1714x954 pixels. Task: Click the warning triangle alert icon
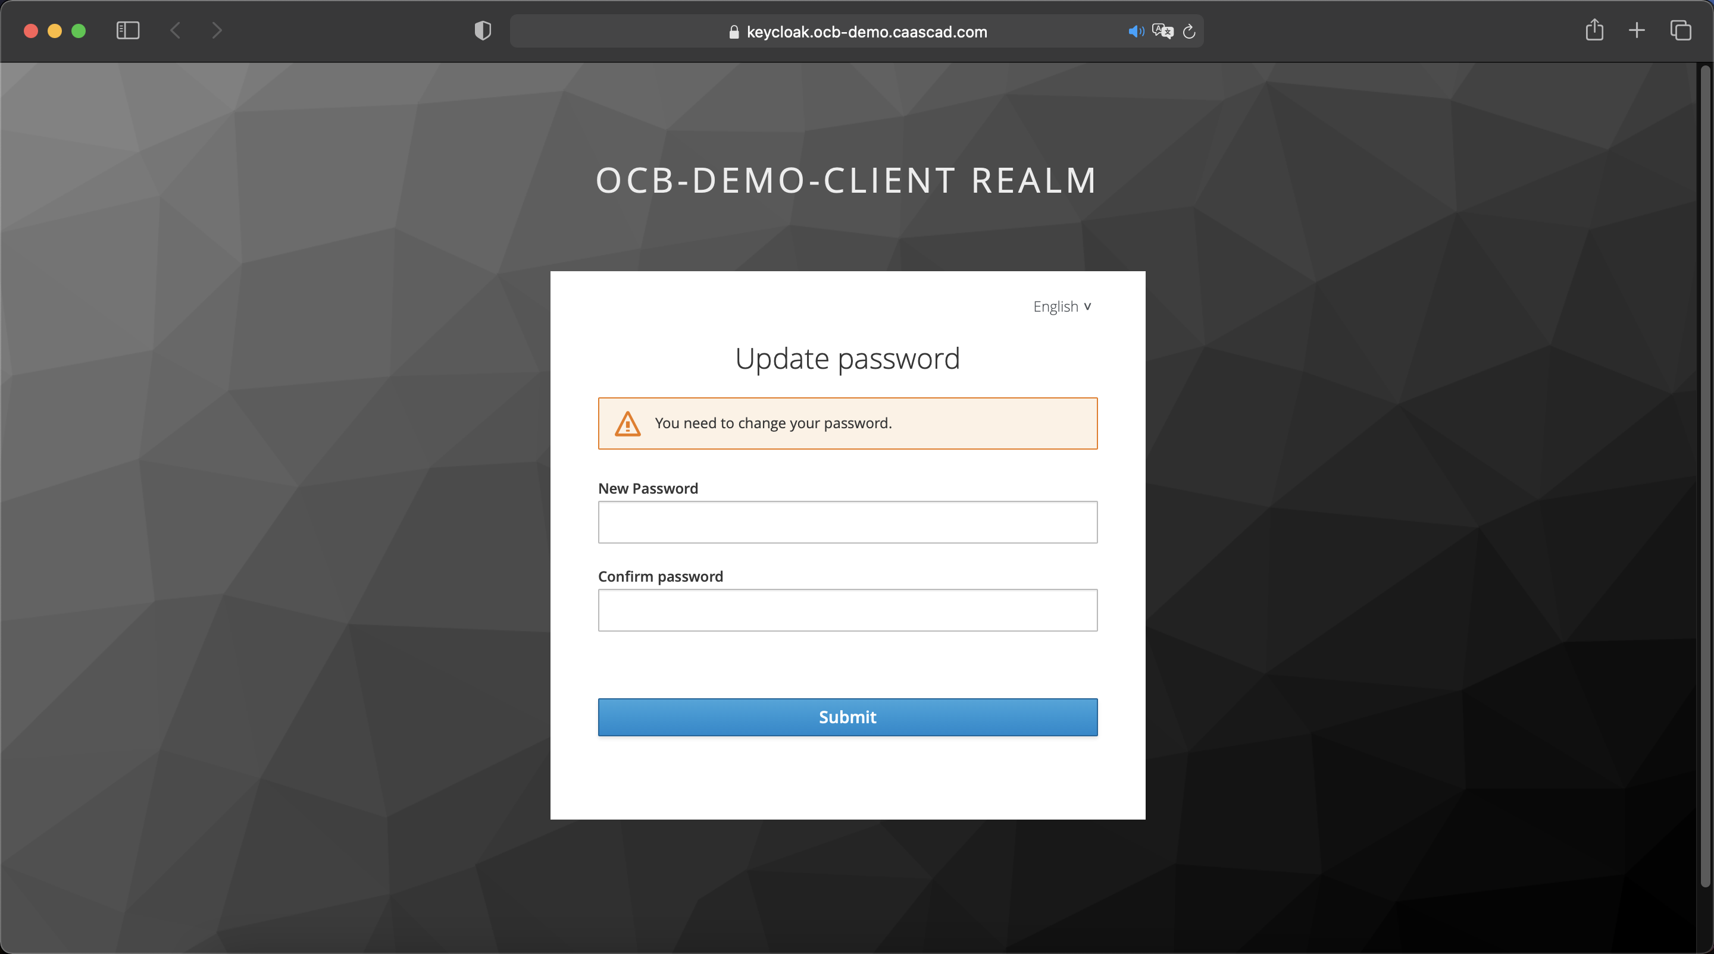point(627,423)
